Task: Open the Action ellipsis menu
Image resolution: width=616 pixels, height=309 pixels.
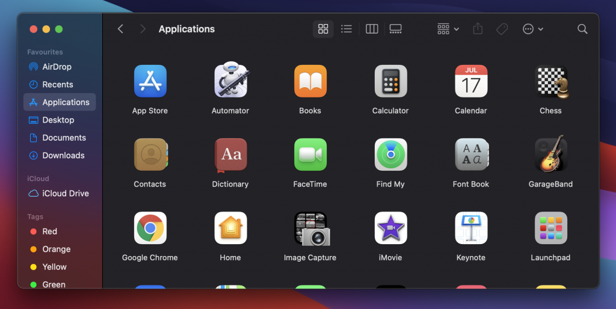Action: pyautogui.click(x=533, y=29)
